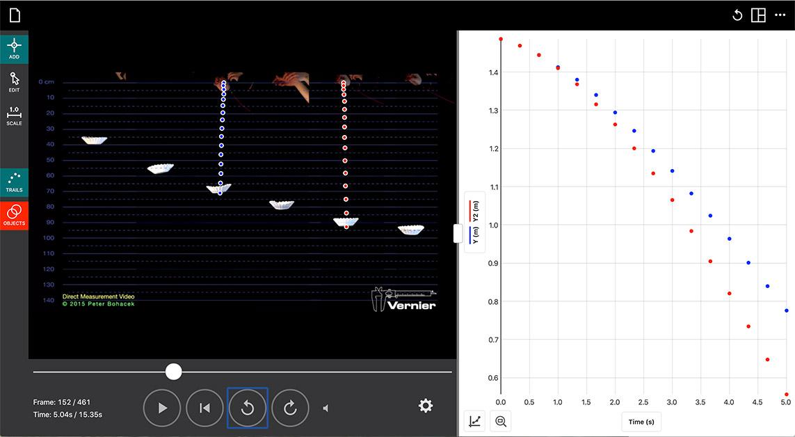The height and width of the screenshot is (437, 795).
Task: Open graph options with the graph tools icon
Action: click(x=474, y=421)
